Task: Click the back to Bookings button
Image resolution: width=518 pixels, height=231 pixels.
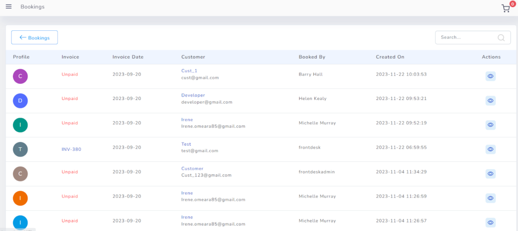Action: [x=34, y=37]
